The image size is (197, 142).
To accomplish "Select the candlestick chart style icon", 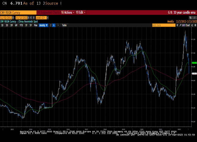I will [54, 25].
